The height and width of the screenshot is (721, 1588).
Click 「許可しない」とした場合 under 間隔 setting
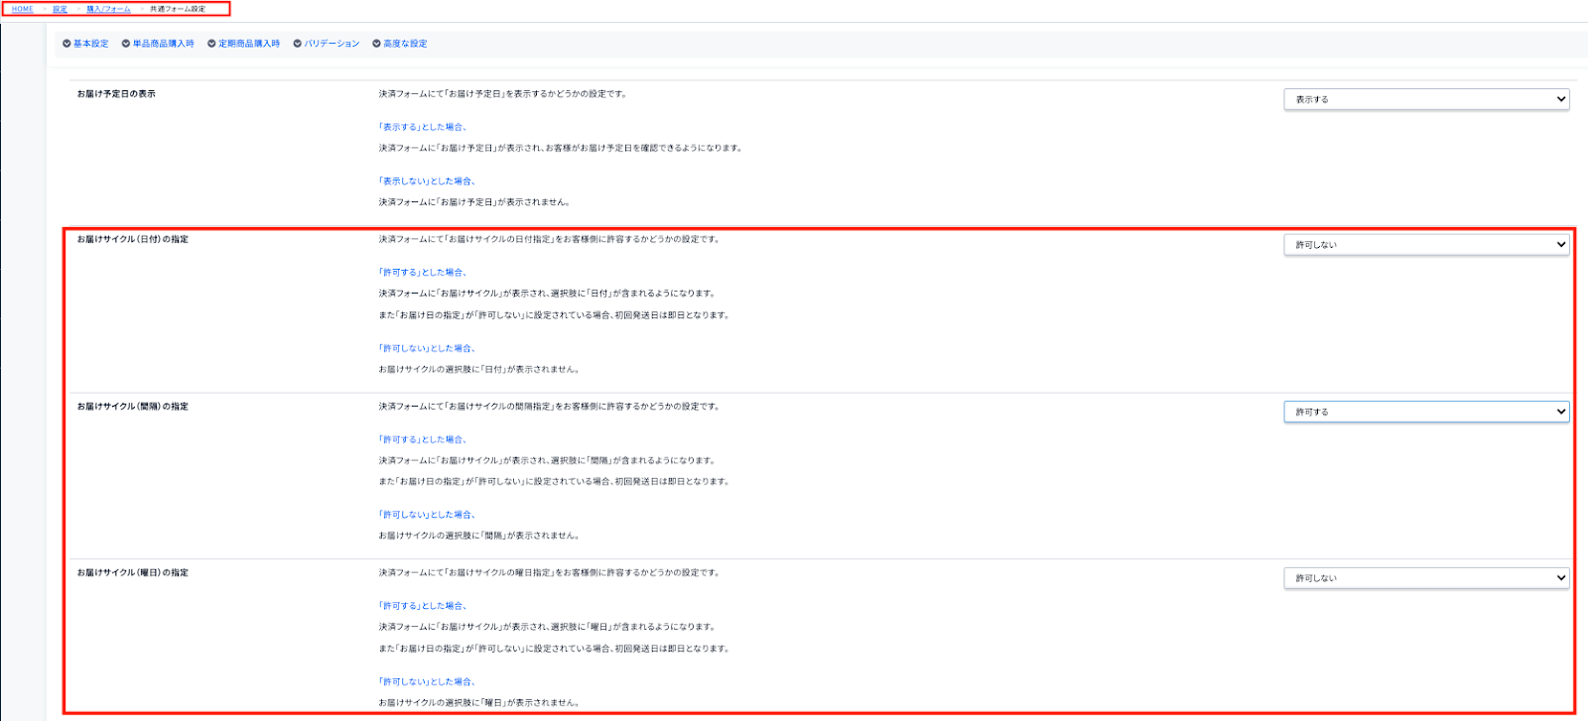tap(427, 515)
